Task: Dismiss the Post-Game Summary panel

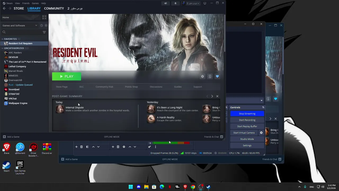Action: (x=217, y=96)
